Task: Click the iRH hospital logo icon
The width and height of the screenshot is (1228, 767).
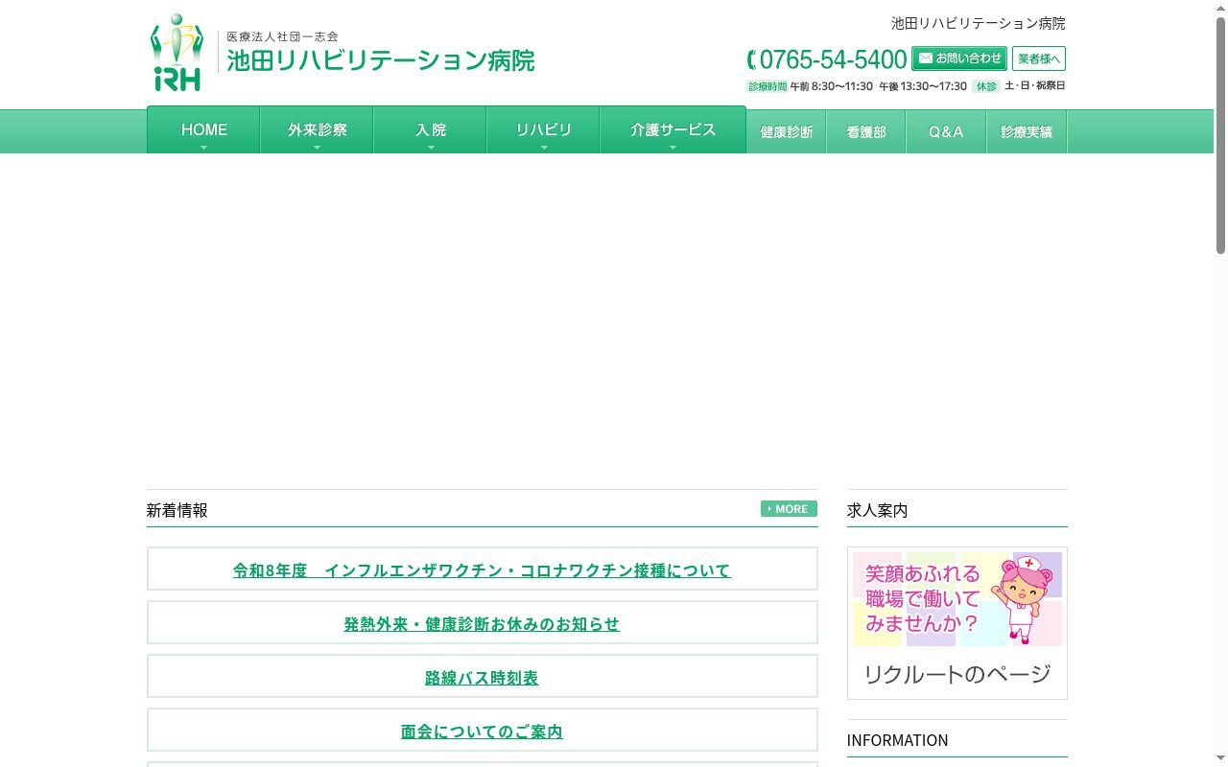Action: (x=177, y=53)
